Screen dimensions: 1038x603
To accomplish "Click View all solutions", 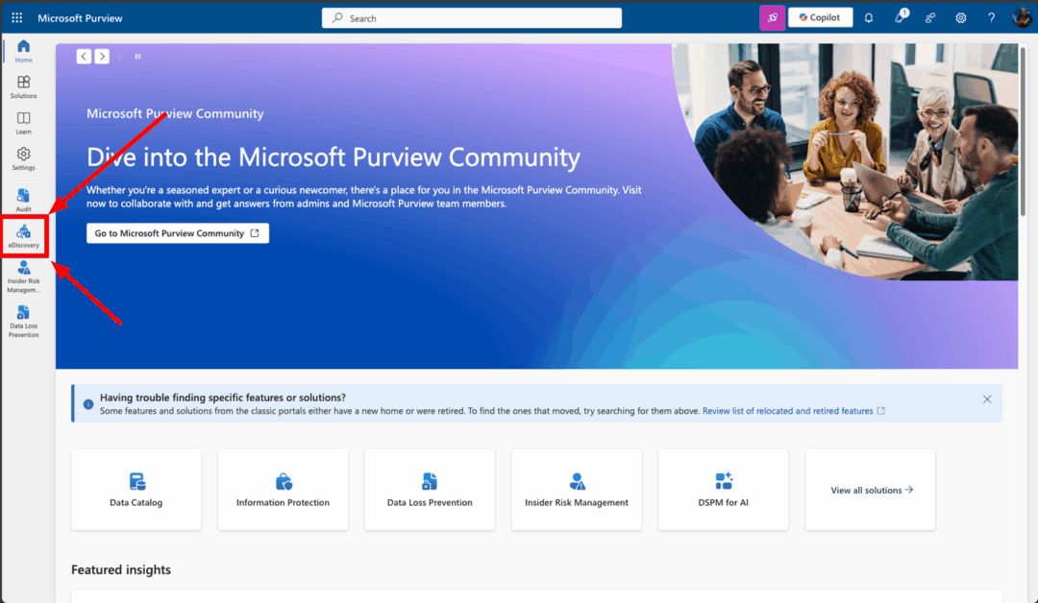I will [x=871, y=490].
